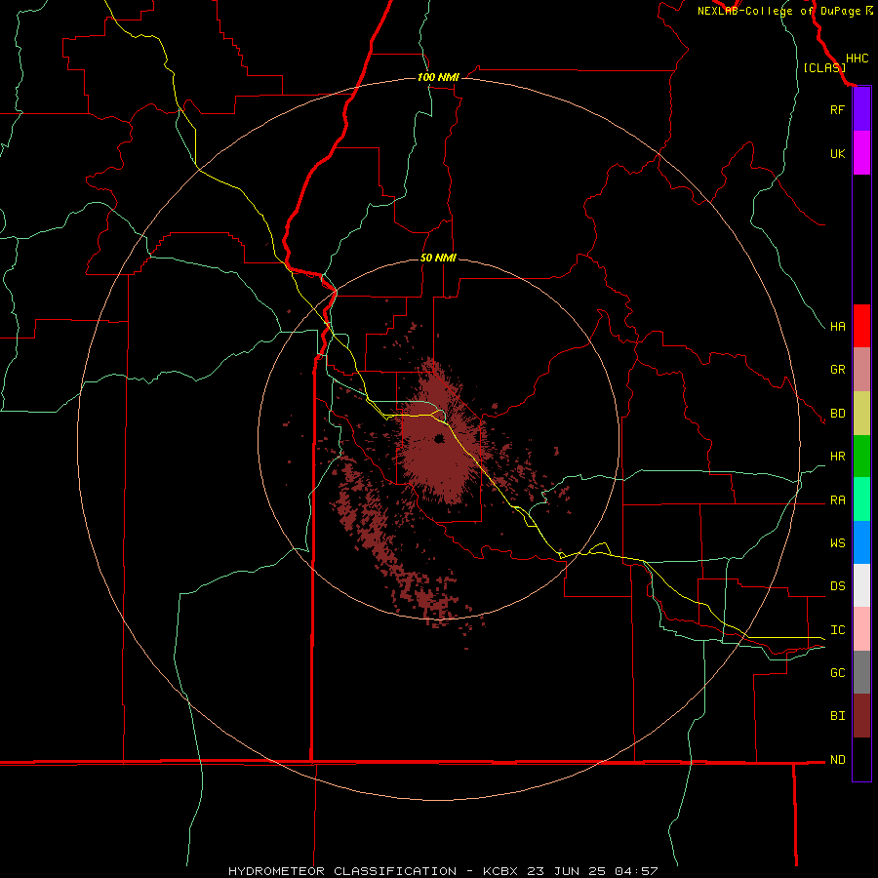Click the red HA legend swatch
The image size is (878, 878).
861,326
